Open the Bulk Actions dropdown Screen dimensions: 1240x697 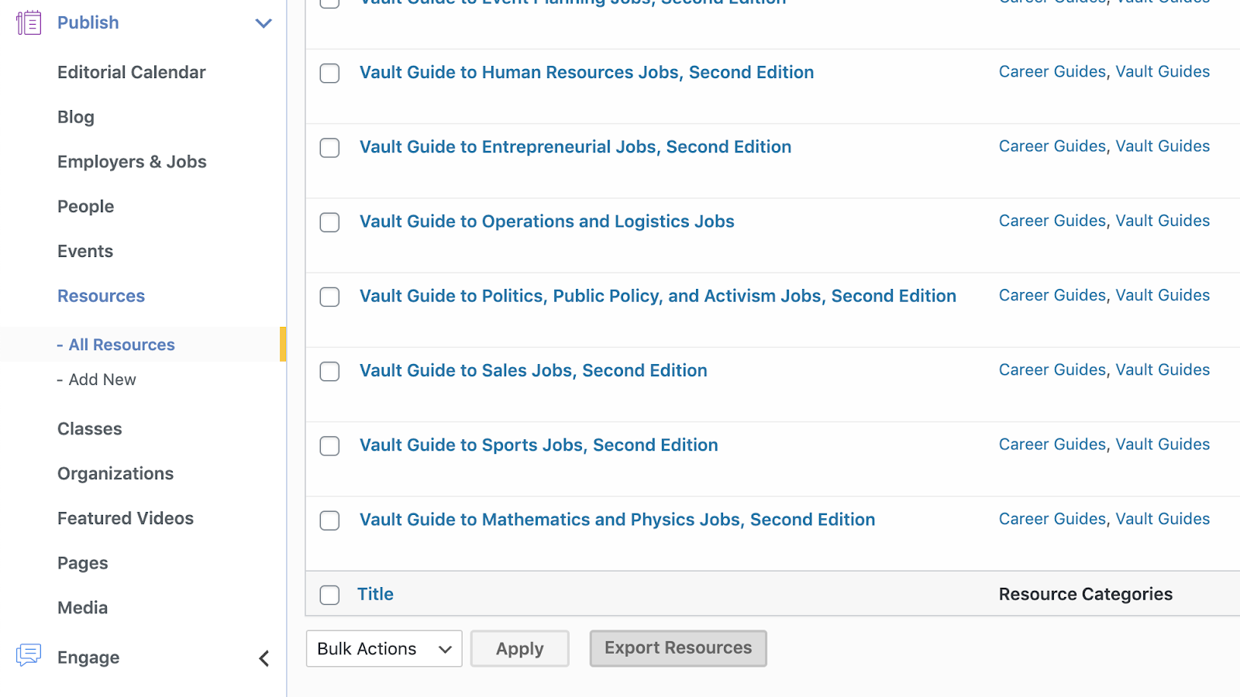pyautogui.click(x=384, y=649)
